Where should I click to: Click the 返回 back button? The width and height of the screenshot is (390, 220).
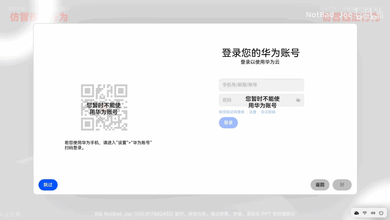(320, 185)
